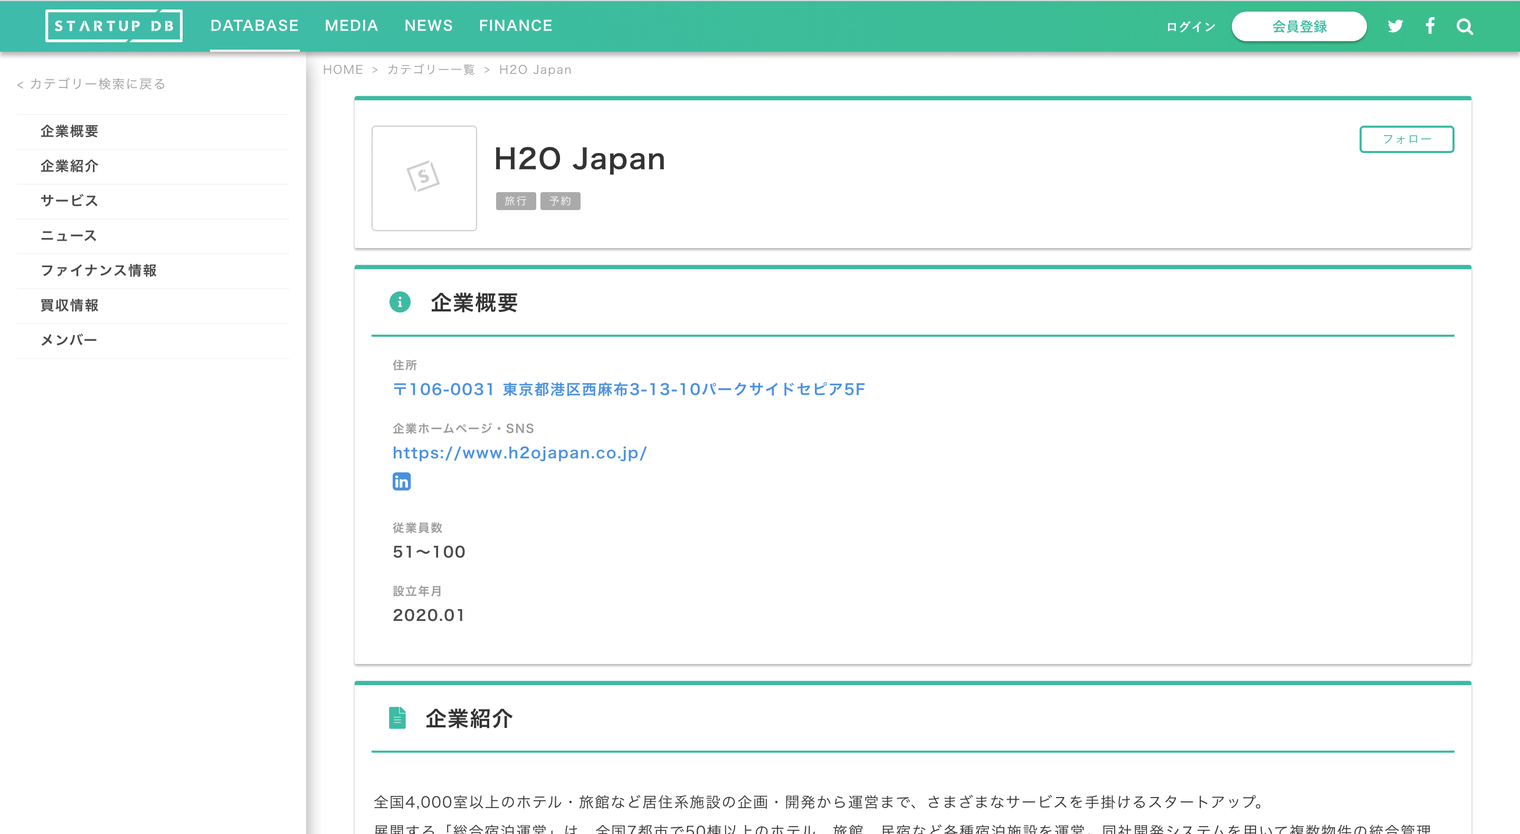This screenshot has height=834, width=1520.
Task: Switch to the MEDIA tab
Action: tap(351, 26)
